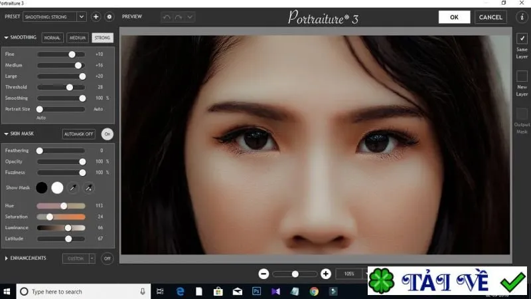Select the Normal smoothing tab
Image resolution: width=531 pixels, height=299 pixels.
(52, 38)
